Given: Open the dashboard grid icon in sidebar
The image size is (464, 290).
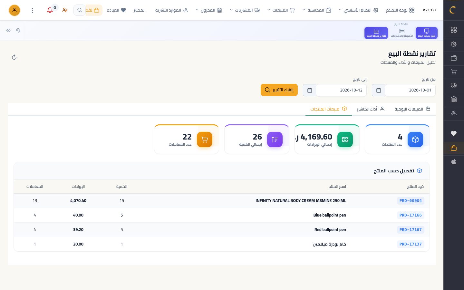Looking at the screenshot, I should coord(454,30).
